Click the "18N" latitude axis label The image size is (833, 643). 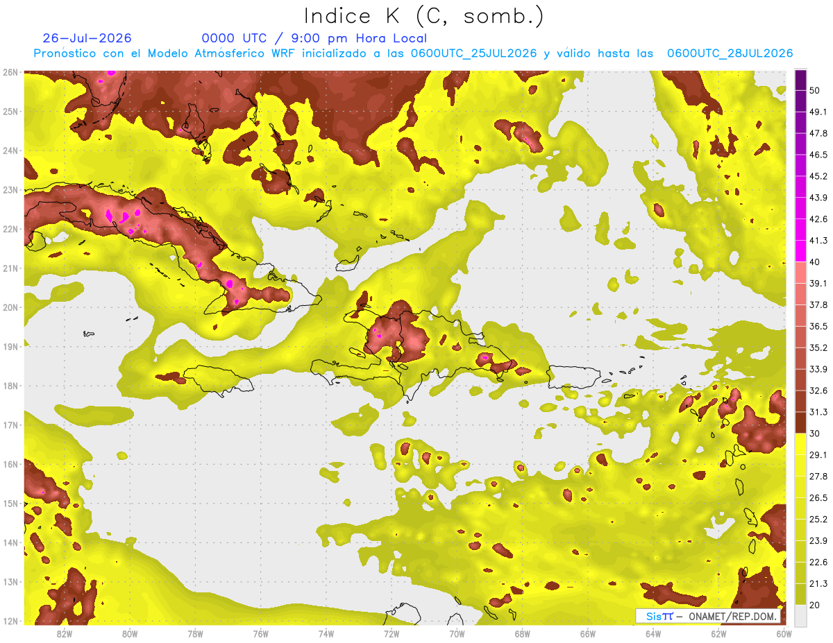[10, 386]
